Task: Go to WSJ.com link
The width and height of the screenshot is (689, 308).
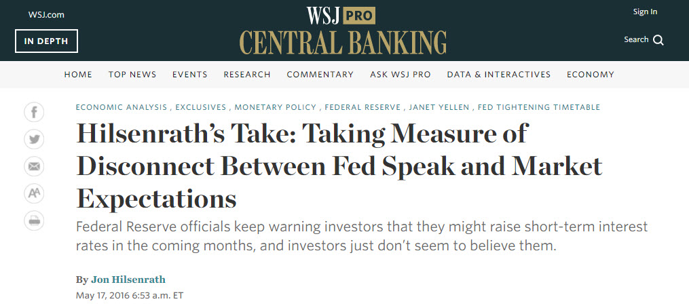Action: click(45, 14)
